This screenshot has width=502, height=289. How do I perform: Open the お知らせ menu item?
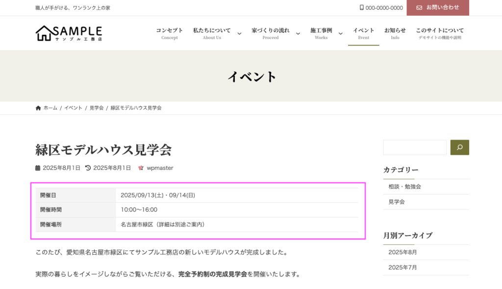[x=395, y=33]
